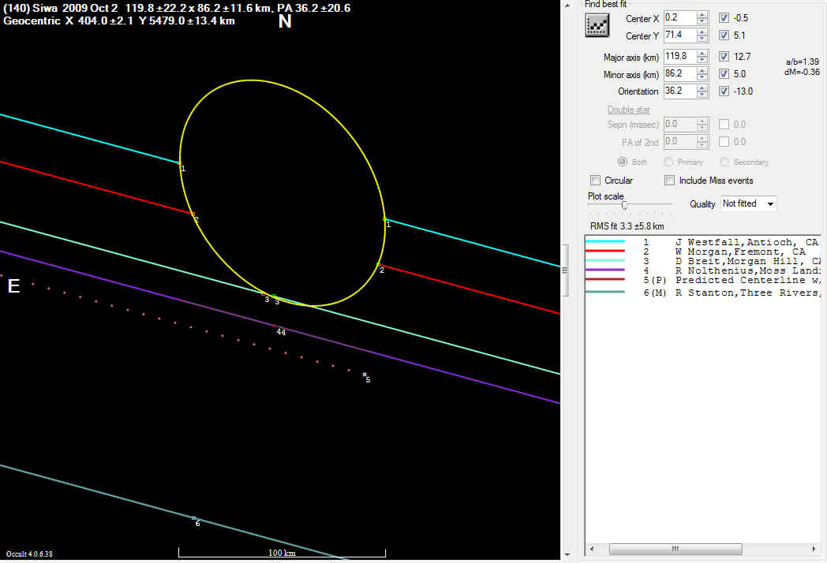The height and width of the screenshot is (563, 827).
Task: Select observer row R Nolthenius, Moss Landing
Action: 702,271
